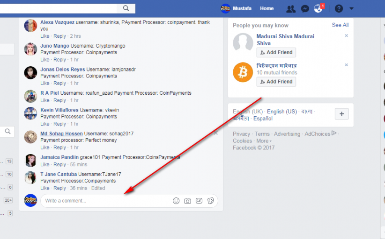Open Quick Help question mark icon

point(339,8)
